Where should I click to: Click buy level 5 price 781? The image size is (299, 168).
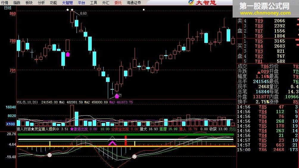click(x=259, y=61)
